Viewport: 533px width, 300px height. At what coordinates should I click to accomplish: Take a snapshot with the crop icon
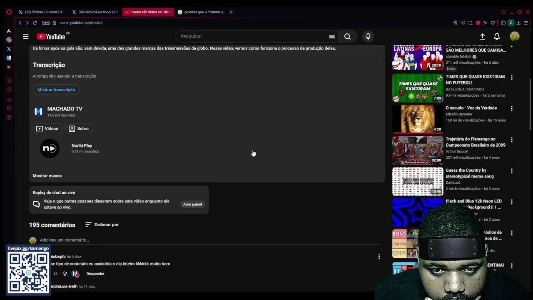coord(470,23)
